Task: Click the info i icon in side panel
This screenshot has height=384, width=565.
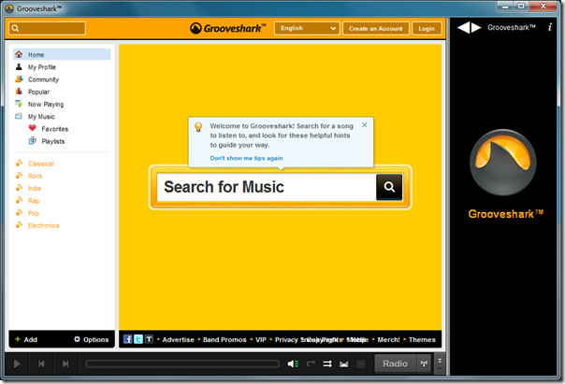Action: coord(550,27)
